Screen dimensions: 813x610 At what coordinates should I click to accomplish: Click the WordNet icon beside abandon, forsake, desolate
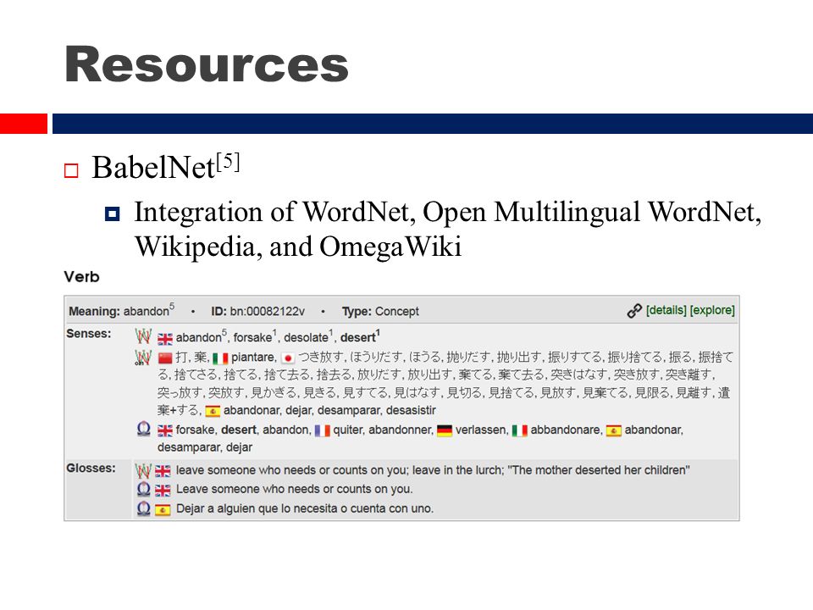click(143, 336)
